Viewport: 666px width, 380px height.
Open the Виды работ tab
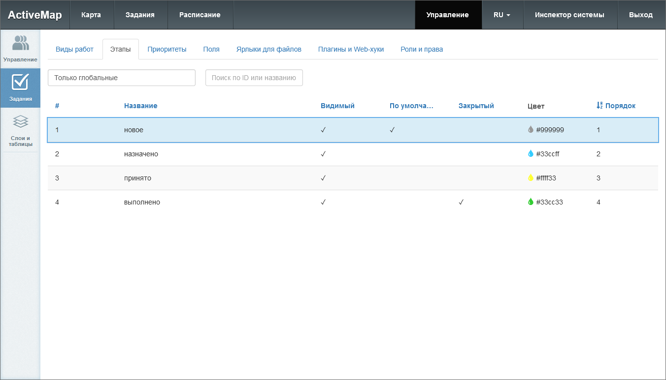74,49
